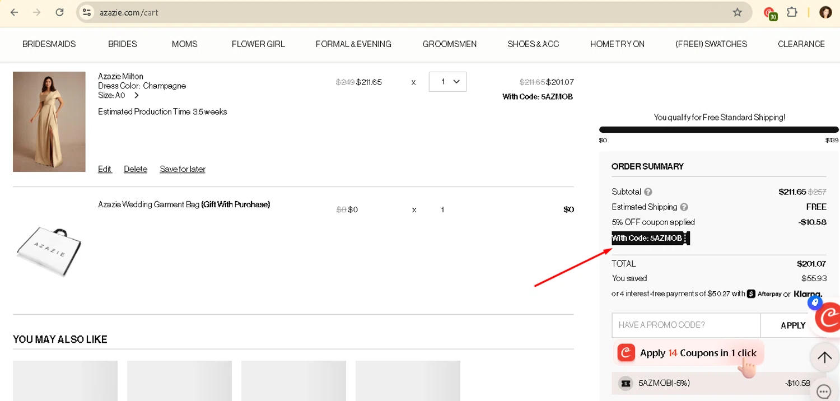840x401 pixels.
Task: Open the FLOWER GIRL menu
Action: (x=258, y=44)
